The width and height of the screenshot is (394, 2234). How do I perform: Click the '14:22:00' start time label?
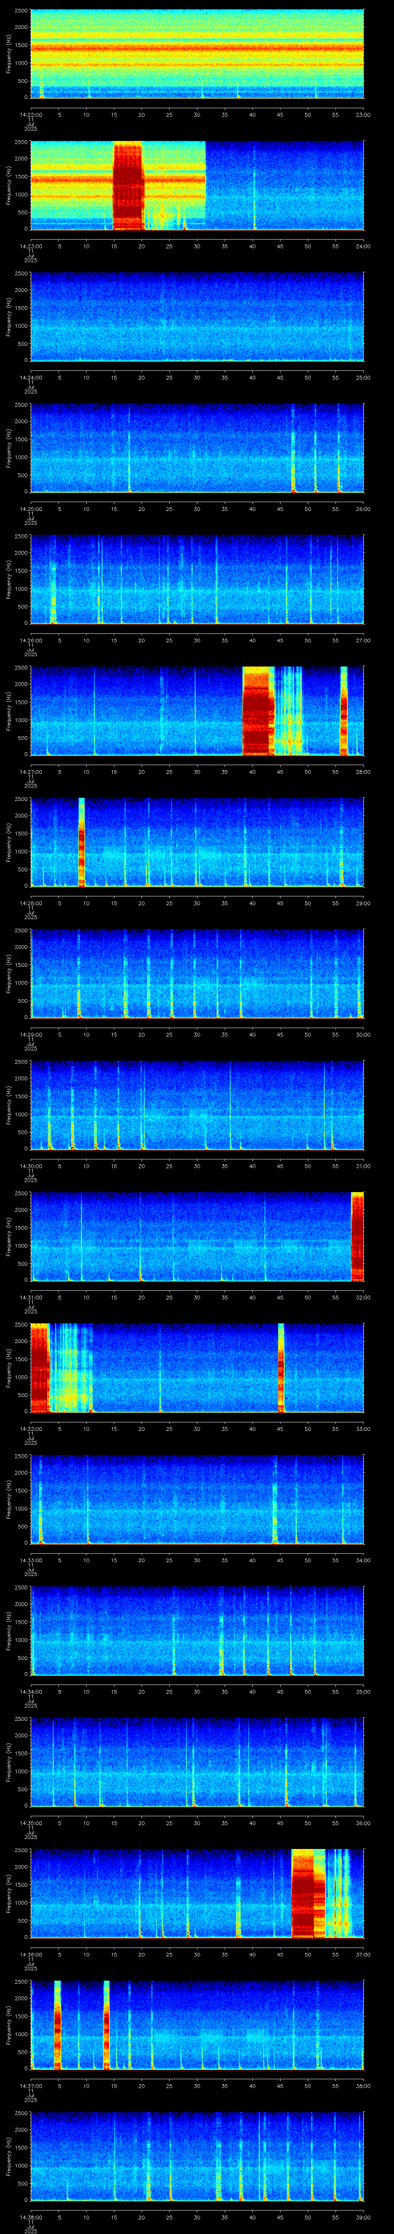[30, 114]
